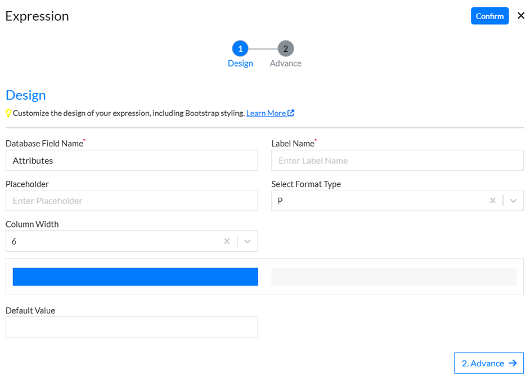Close the Expression dialog with X icon
Screen dimensions: 530x382
(520, 16)
